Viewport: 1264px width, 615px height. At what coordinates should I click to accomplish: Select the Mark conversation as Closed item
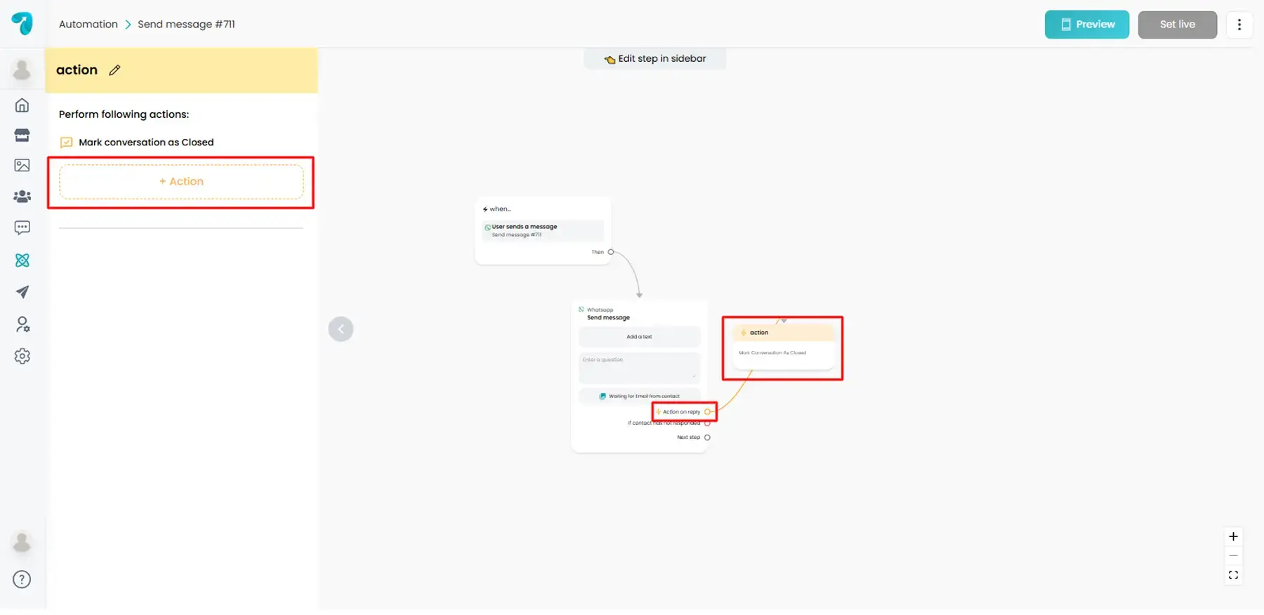point(145,143)
